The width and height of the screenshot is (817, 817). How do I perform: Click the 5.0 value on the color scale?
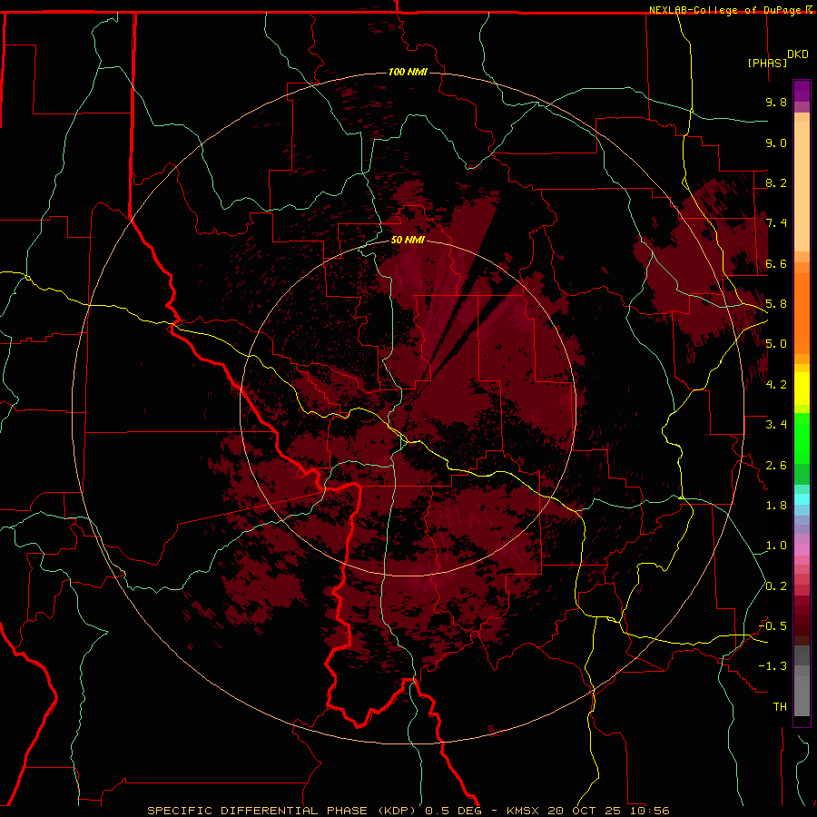tap(776, 344)
